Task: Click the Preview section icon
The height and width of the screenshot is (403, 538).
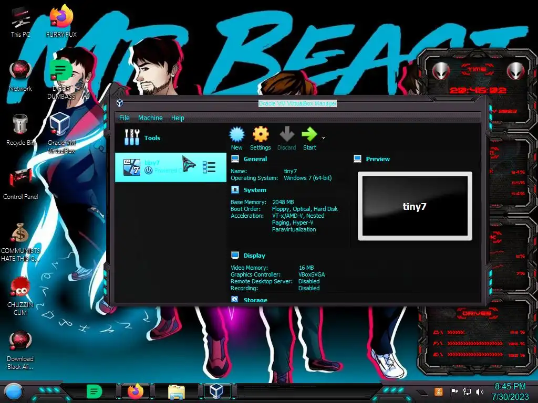Action: tap(357, 158)
